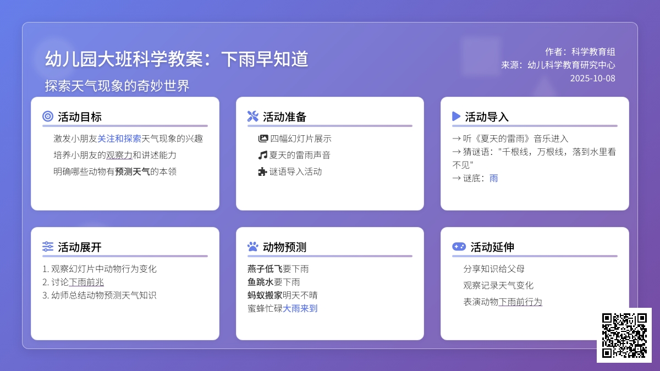Click the QR code image
This screenshot has width=660, height=371.
tap(624, 335)
